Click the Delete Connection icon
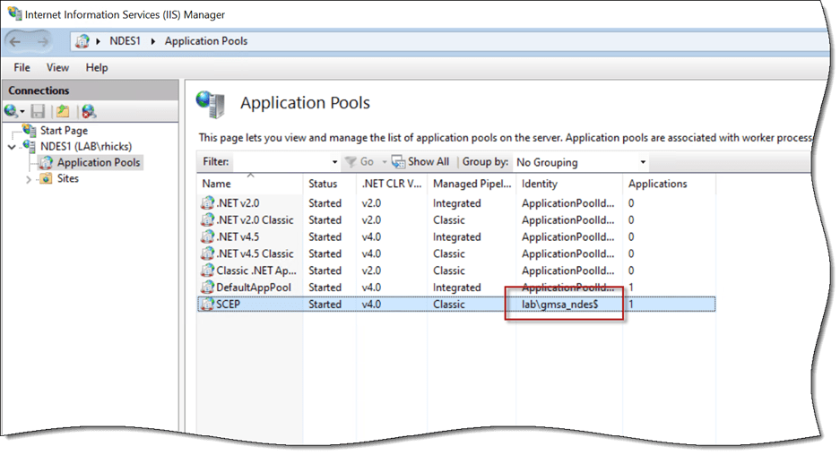The image size is (840, 455). pos(89,111)
